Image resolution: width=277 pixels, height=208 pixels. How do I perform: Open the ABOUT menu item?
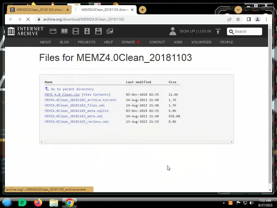coord(45,42)
